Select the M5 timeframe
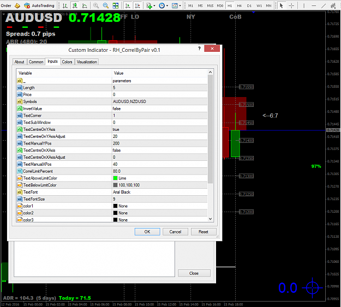 (x=200, y=5)
